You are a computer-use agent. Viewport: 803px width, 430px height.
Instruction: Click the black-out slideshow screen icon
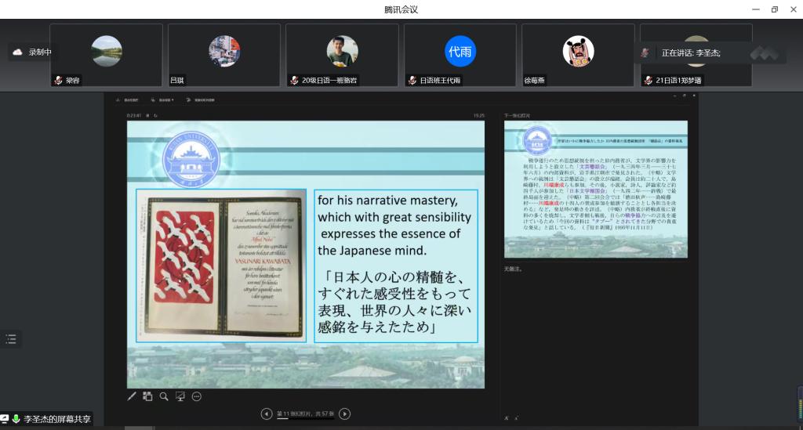coord(180,396)
